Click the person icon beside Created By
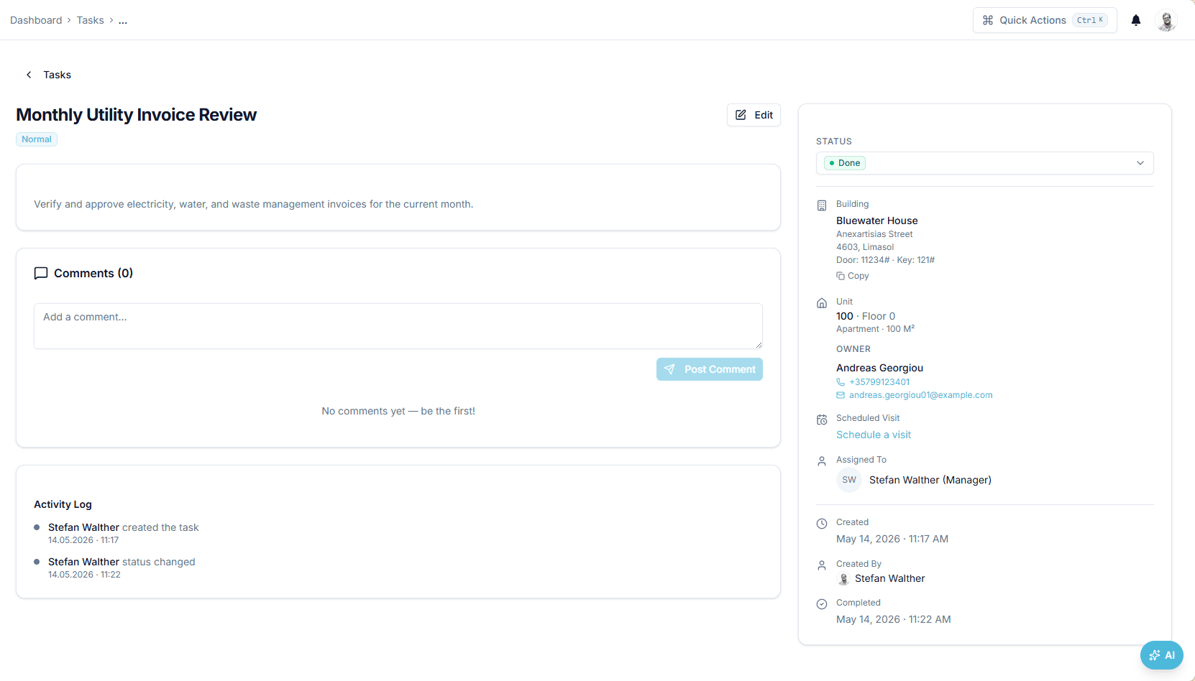1195x681 pixels. pos(822,565)
